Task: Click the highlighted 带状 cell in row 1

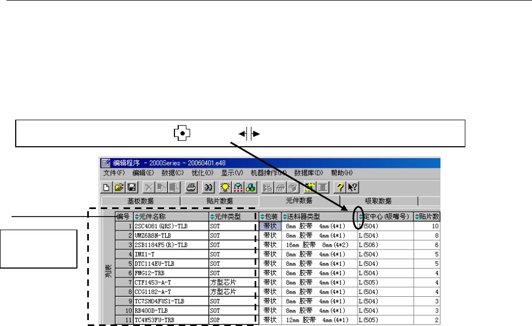Action: click(270, 226)
